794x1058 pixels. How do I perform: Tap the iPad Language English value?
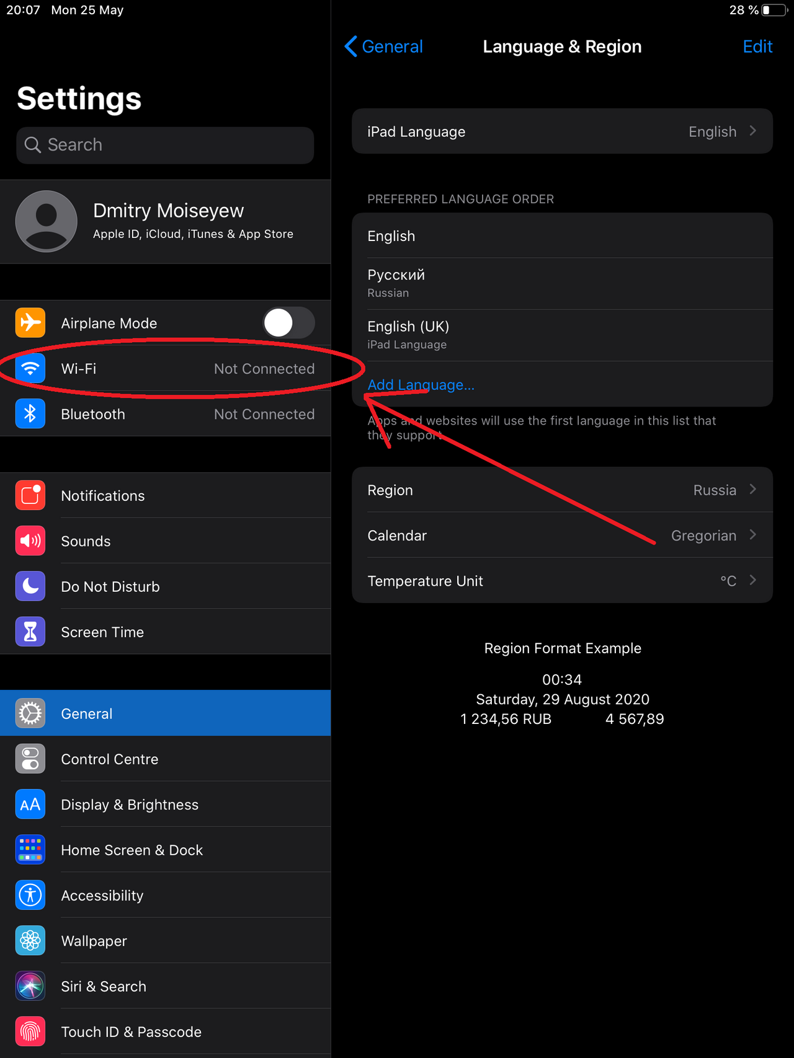click(712, 131)
